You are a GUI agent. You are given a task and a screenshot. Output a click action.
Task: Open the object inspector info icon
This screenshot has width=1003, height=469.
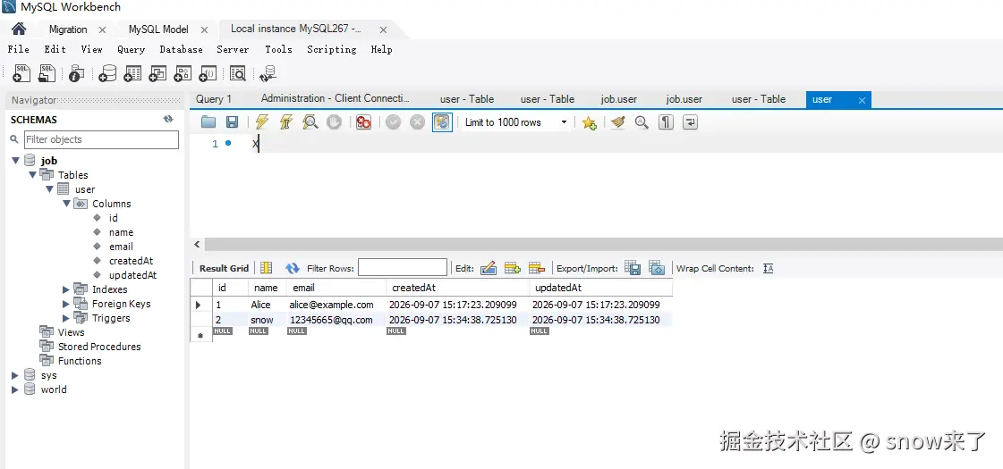[x=76, y=73]
